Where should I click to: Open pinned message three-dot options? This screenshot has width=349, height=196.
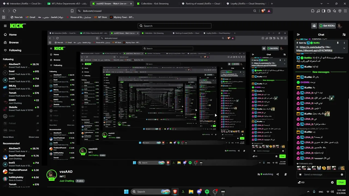[x=344, y=43]
